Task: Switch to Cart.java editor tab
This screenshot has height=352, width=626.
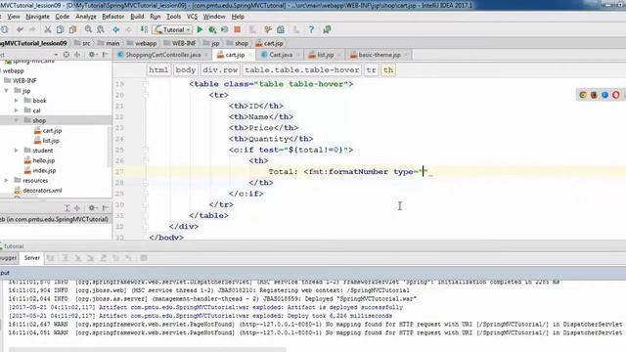Action: (x=281, y=55)
